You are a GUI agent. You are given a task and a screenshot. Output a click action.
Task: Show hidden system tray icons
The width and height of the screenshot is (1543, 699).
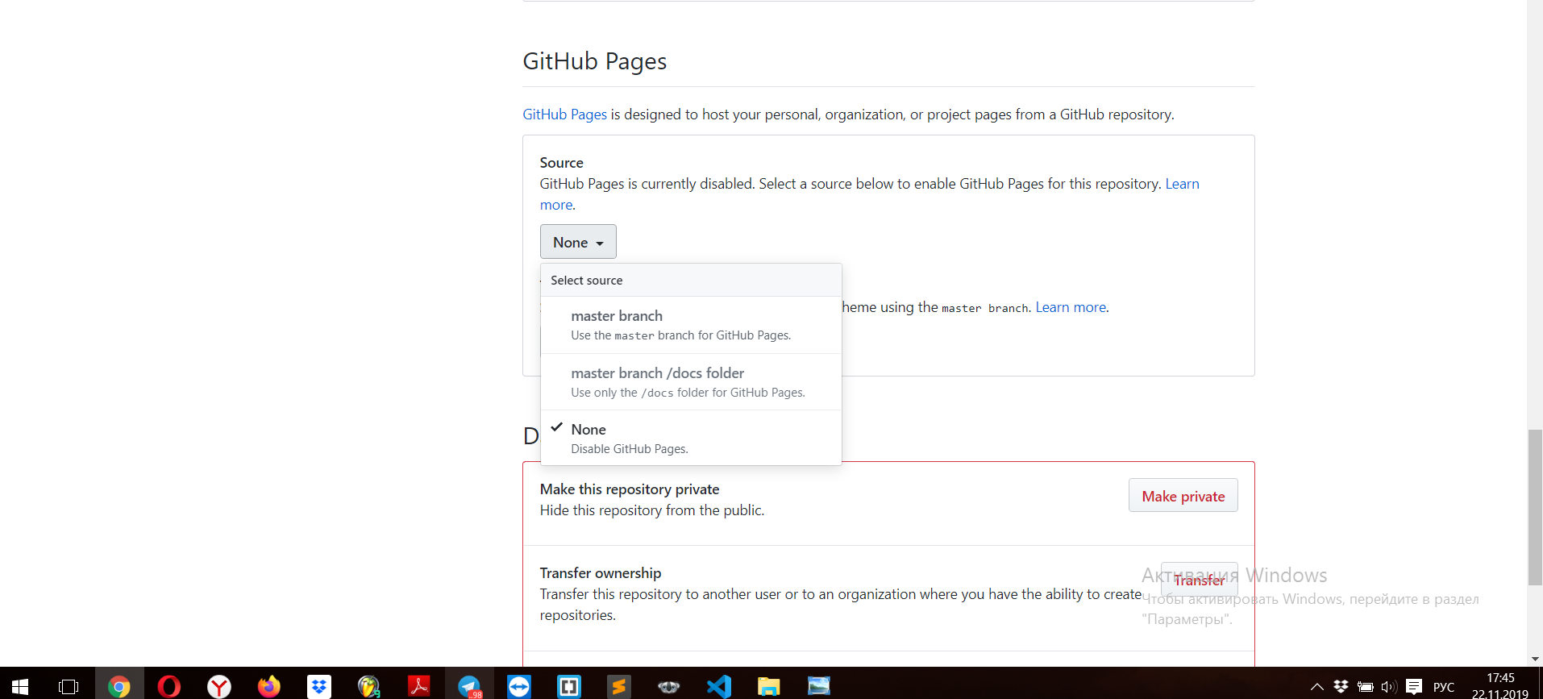pyautogui.click(x=1317, y=687)
